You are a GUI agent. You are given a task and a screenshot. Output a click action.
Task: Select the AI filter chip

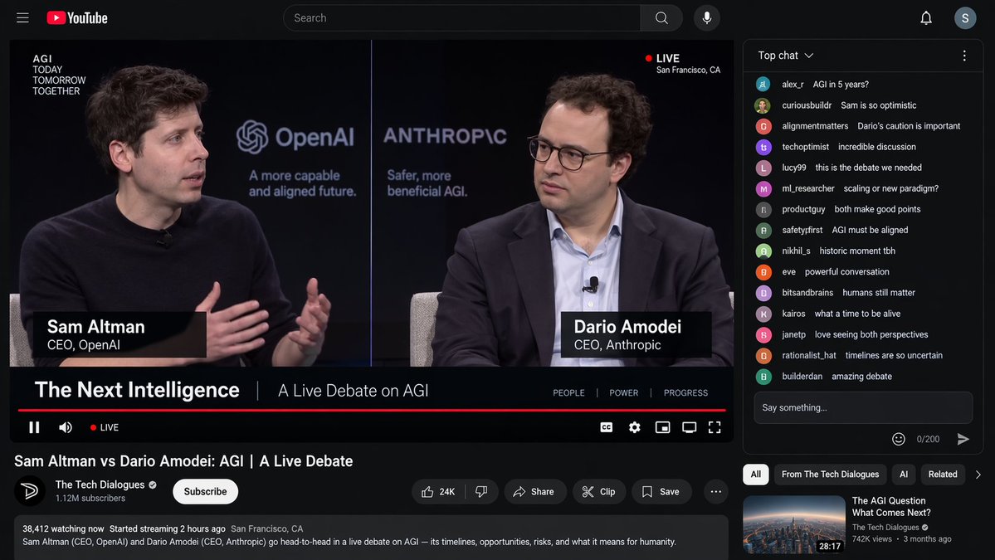904,475
